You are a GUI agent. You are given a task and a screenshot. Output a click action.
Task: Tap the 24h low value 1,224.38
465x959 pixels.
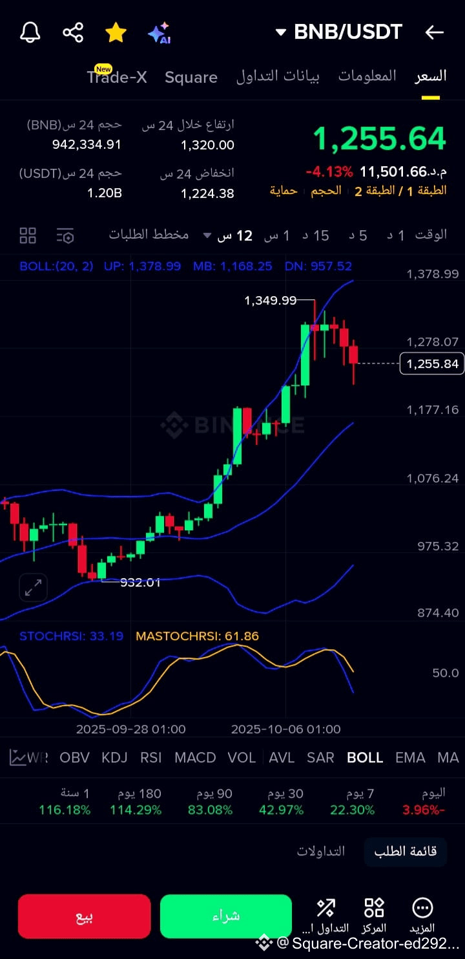207,193
